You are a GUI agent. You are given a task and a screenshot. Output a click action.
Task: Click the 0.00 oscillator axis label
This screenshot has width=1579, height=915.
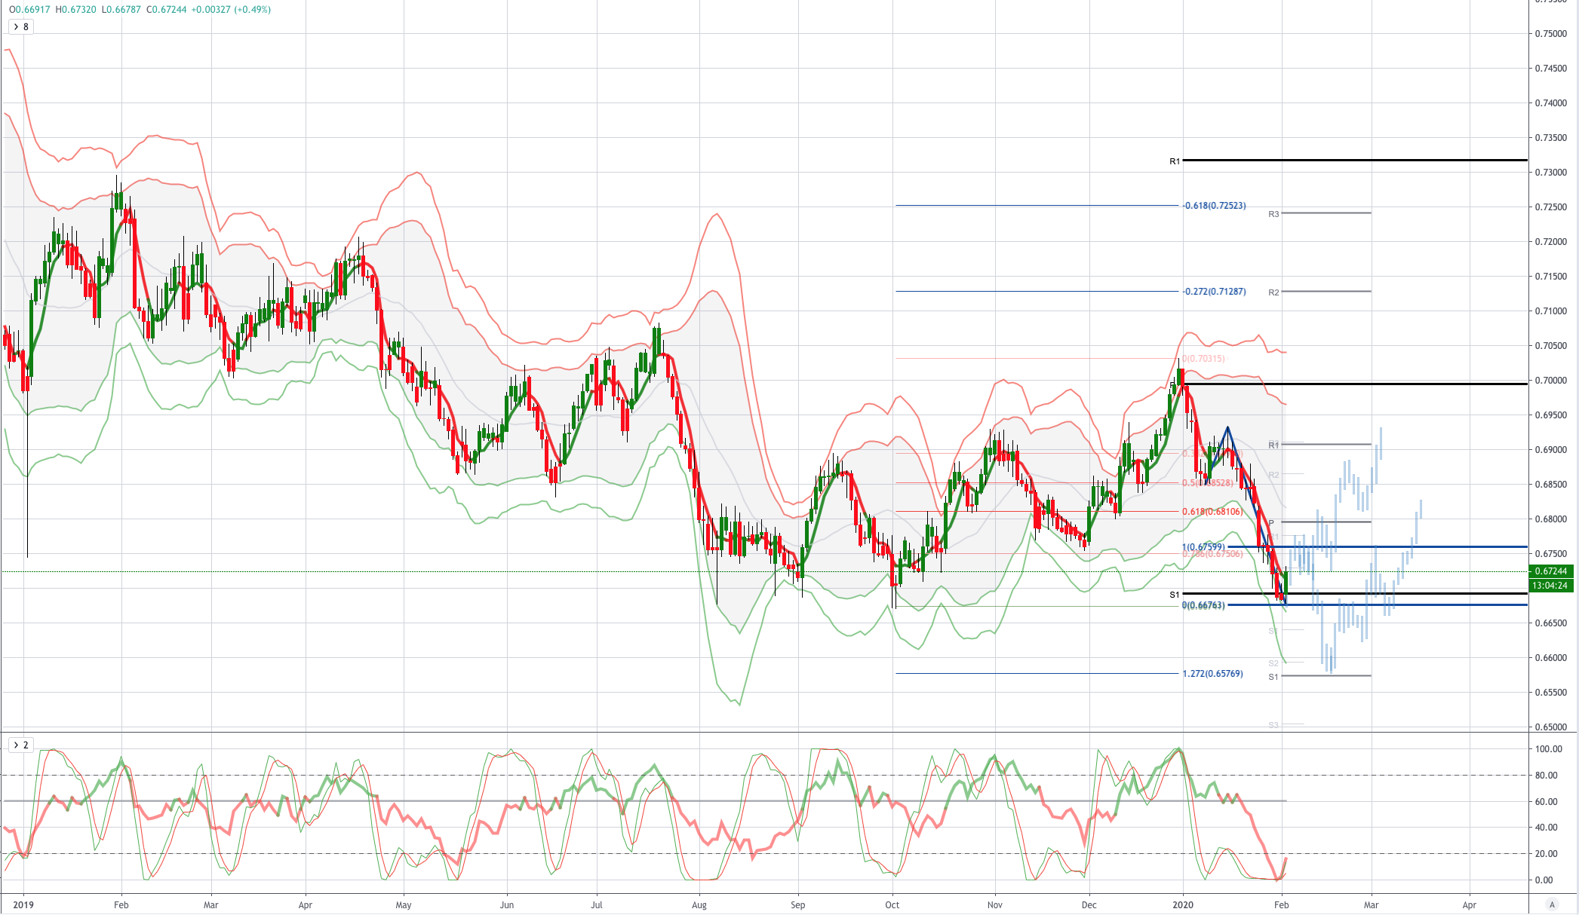point(1544,880)
